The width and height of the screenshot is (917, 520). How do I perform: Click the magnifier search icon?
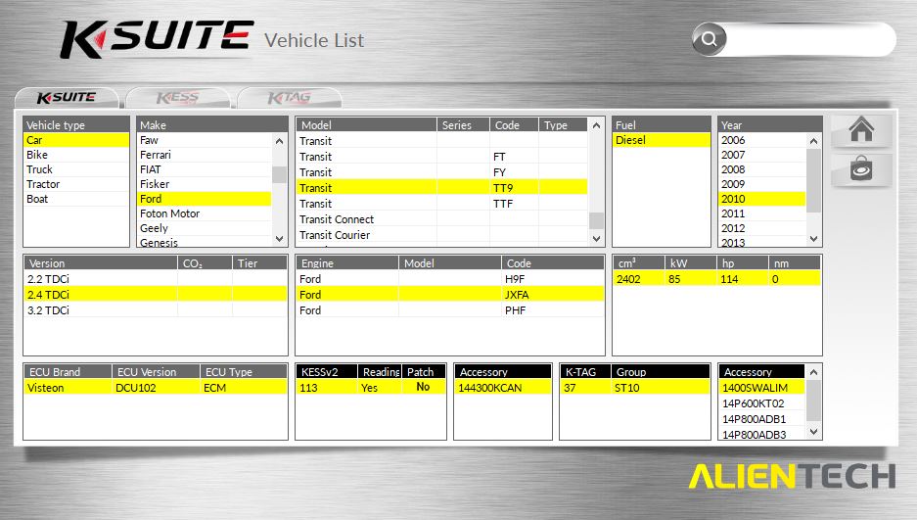[x=709, y=39]
